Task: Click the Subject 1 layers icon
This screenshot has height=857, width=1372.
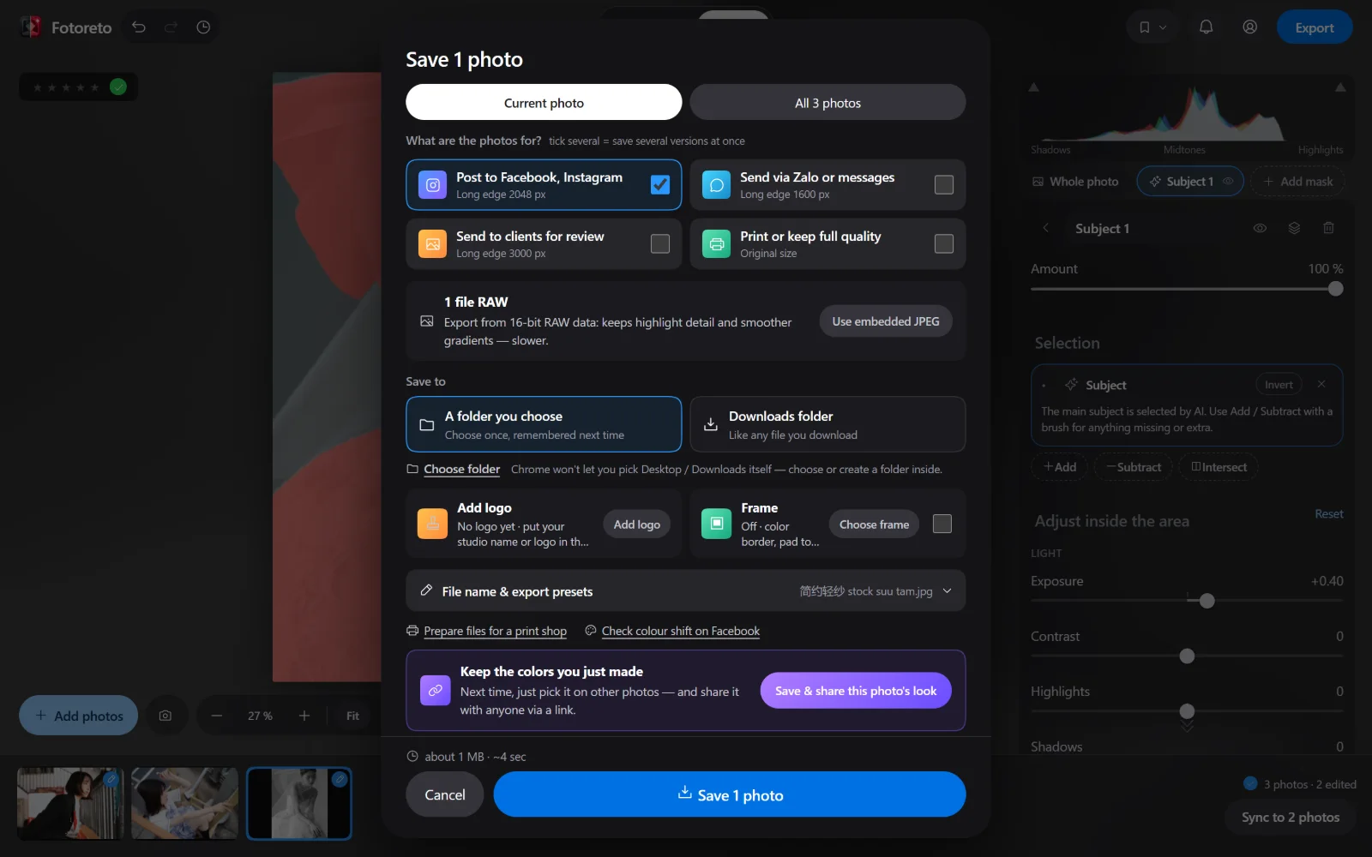Action: click(1294, 228)
